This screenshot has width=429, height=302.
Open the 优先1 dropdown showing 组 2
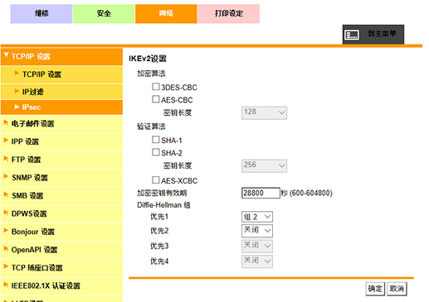click(257, 217)
